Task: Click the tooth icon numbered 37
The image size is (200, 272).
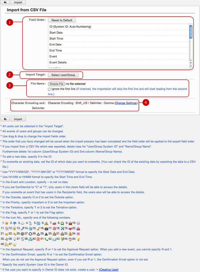Action: (23, 239)
